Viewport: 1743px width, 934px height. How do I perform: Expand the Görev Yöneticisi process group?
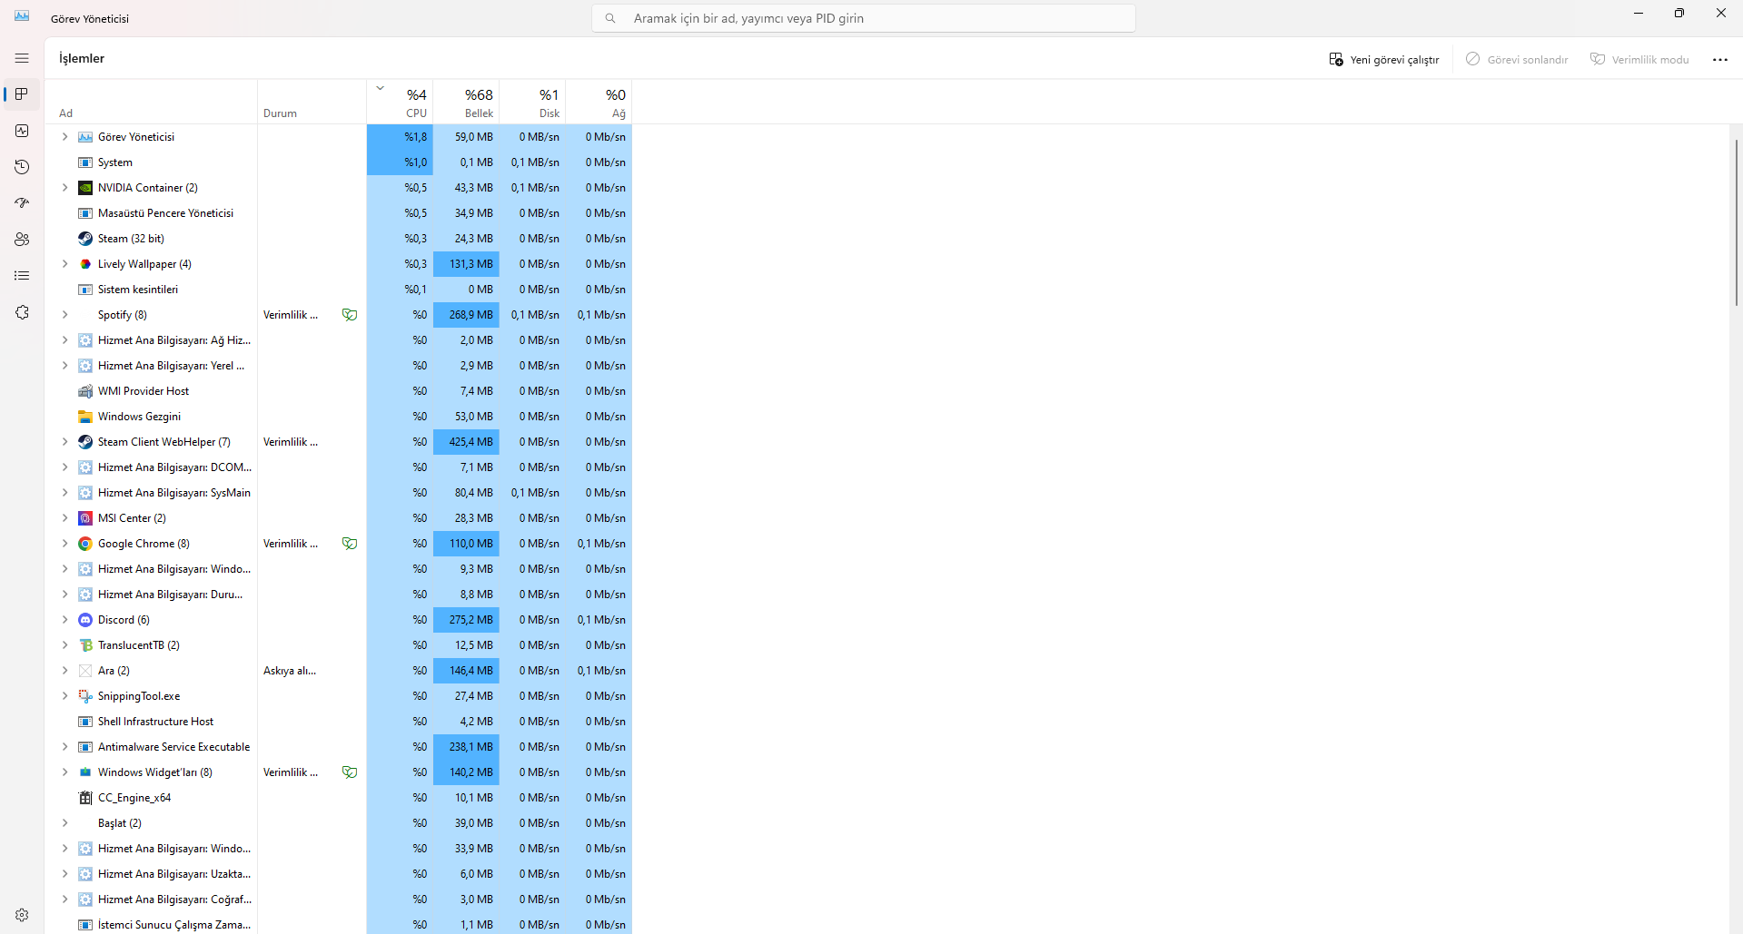[x=64, y=137]
